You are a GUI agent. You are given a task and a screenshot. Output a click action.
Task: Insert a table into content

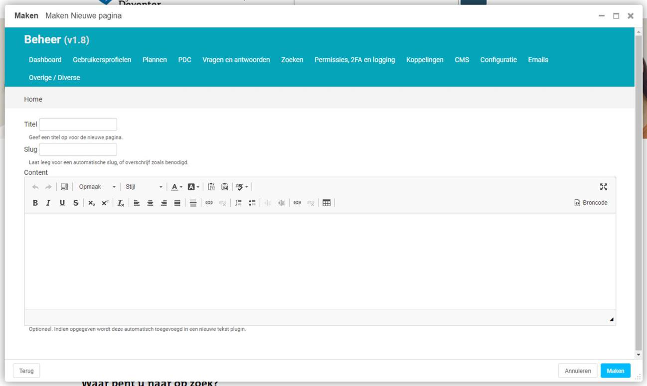pyautogui.click(x=326, y=203)
